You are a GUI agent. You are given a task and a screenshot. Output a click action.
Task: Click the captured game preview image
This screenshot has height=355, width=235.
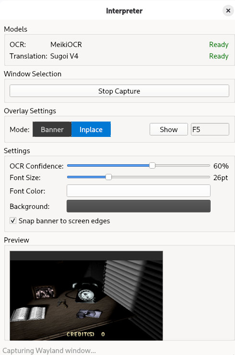coord(86,295)
